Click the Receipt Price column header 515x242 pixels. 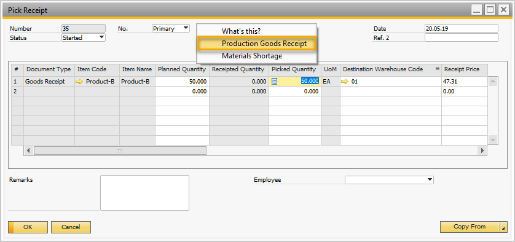tap(464, 69)
